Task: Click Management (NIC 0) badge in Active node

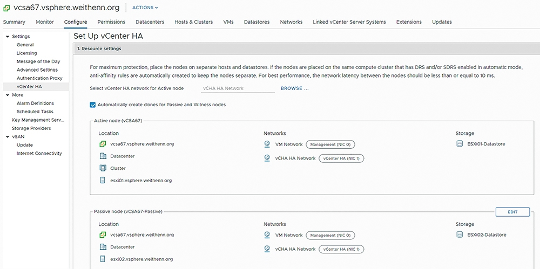Action: click(330, 144)
